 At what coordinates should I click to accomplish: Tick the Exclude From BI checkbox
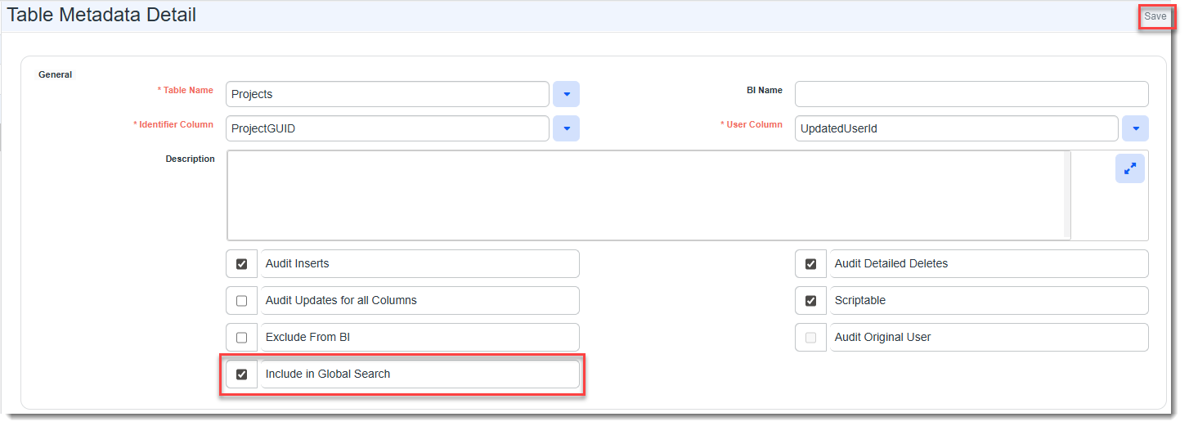point(241,338)
